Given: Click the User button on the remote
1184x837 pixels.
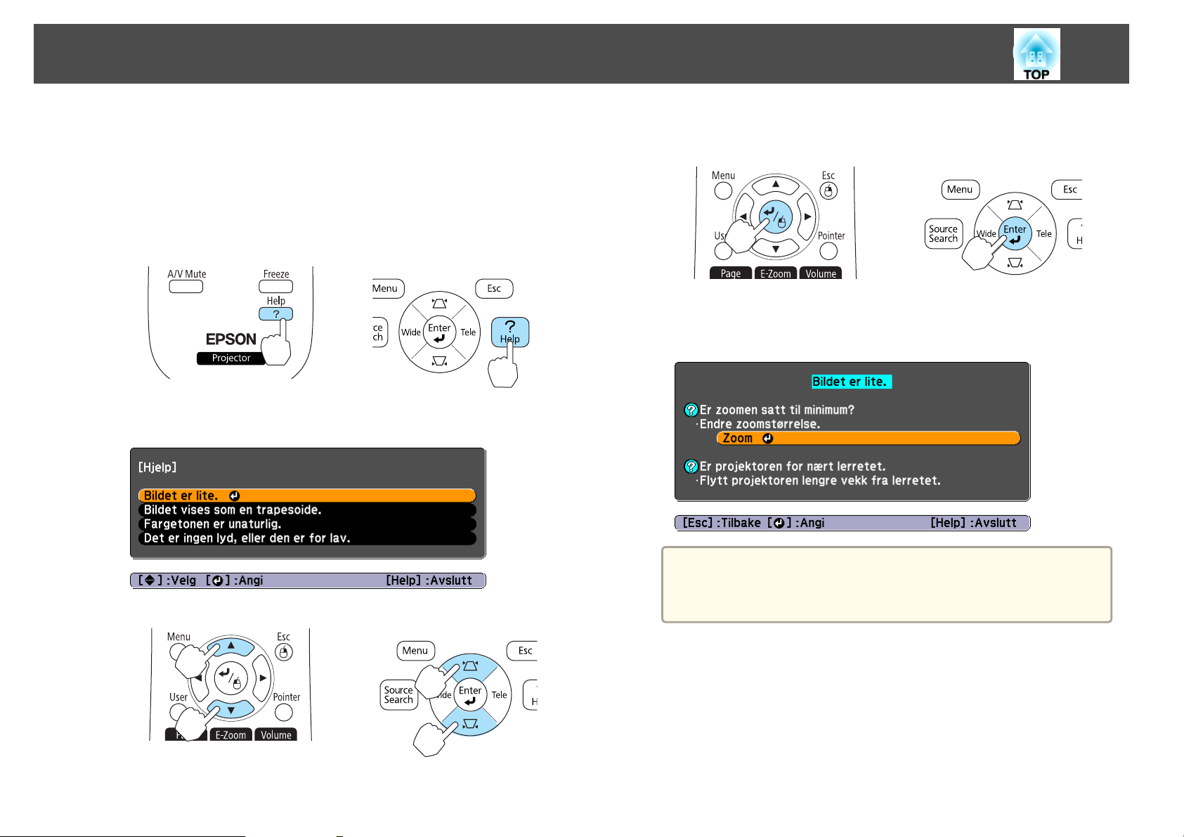Looking at the screenshot, I should [x=177, y=711].
